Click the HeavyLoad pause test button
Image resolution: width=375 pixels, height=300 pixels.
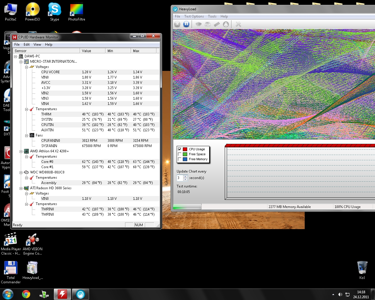186,24
